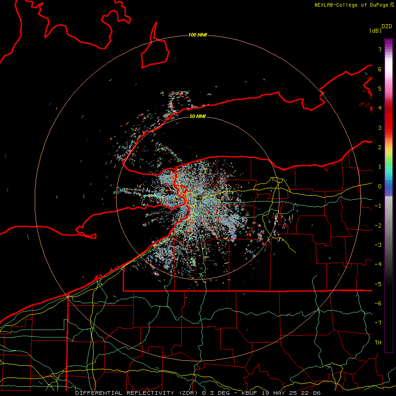Click the DZD legend title
Screen dimensions: 396x396
387,26
